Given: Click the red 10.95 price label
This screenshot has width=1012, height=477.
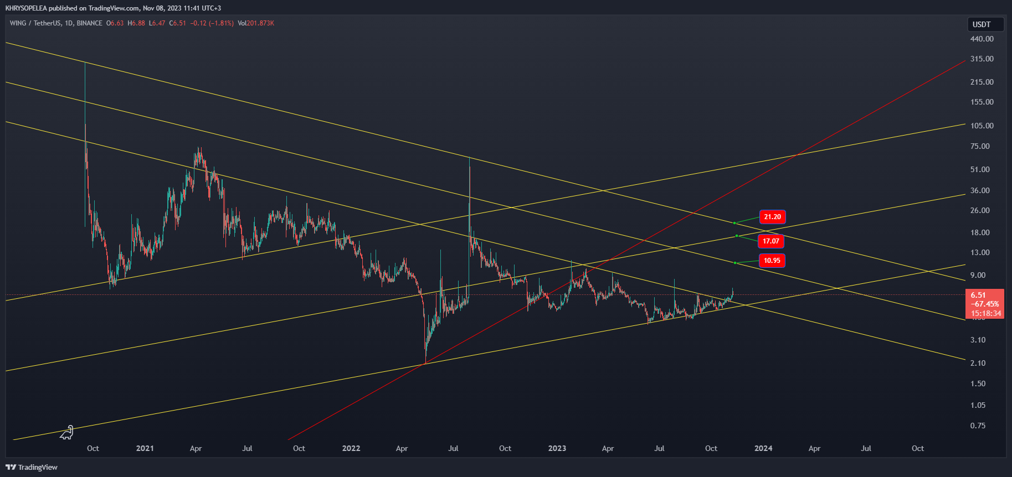Looking at the screenshot, I should [772, 261].
